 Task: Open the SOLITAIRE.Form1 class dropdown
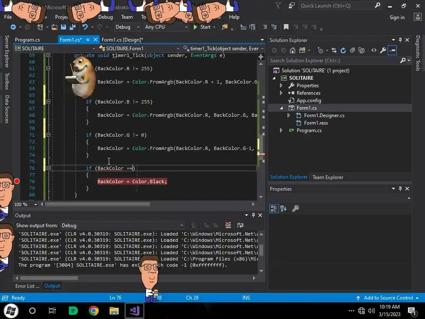(139, 48)
